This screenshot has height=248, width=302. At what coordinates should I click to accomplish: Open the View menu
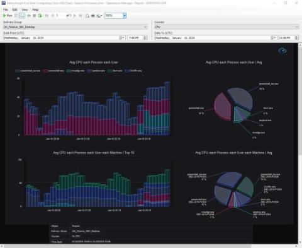(x=25, y=9)
